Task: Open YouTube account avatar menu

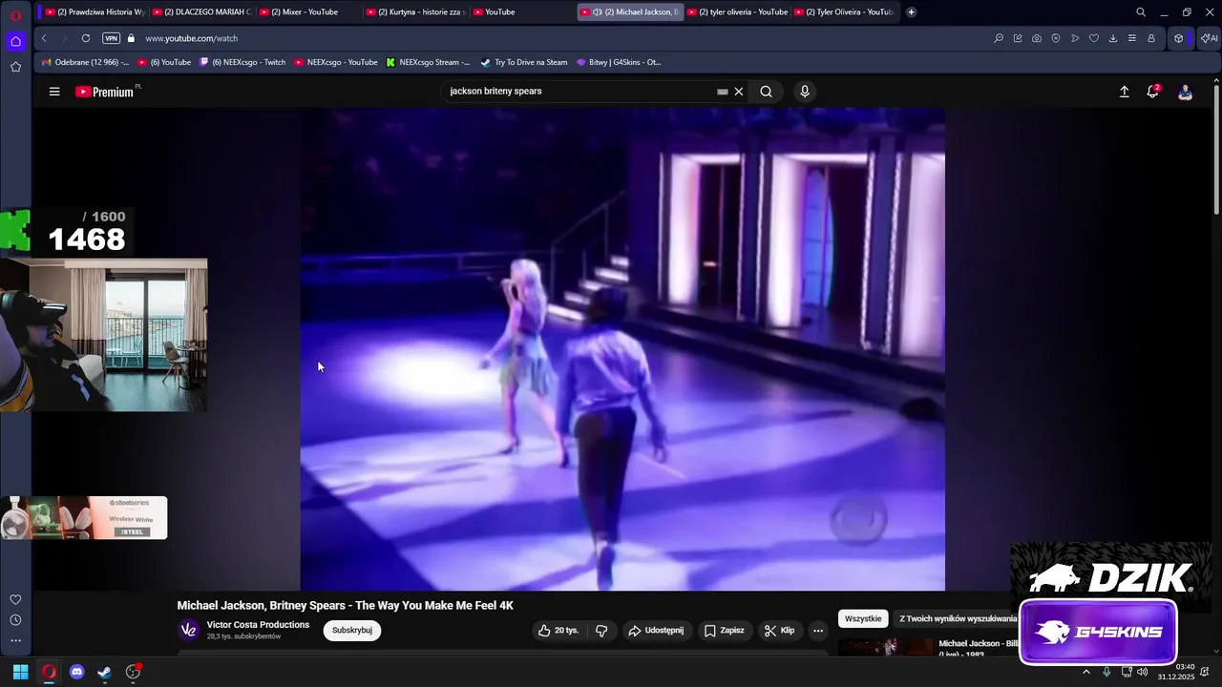Action: pos(1185,92)
